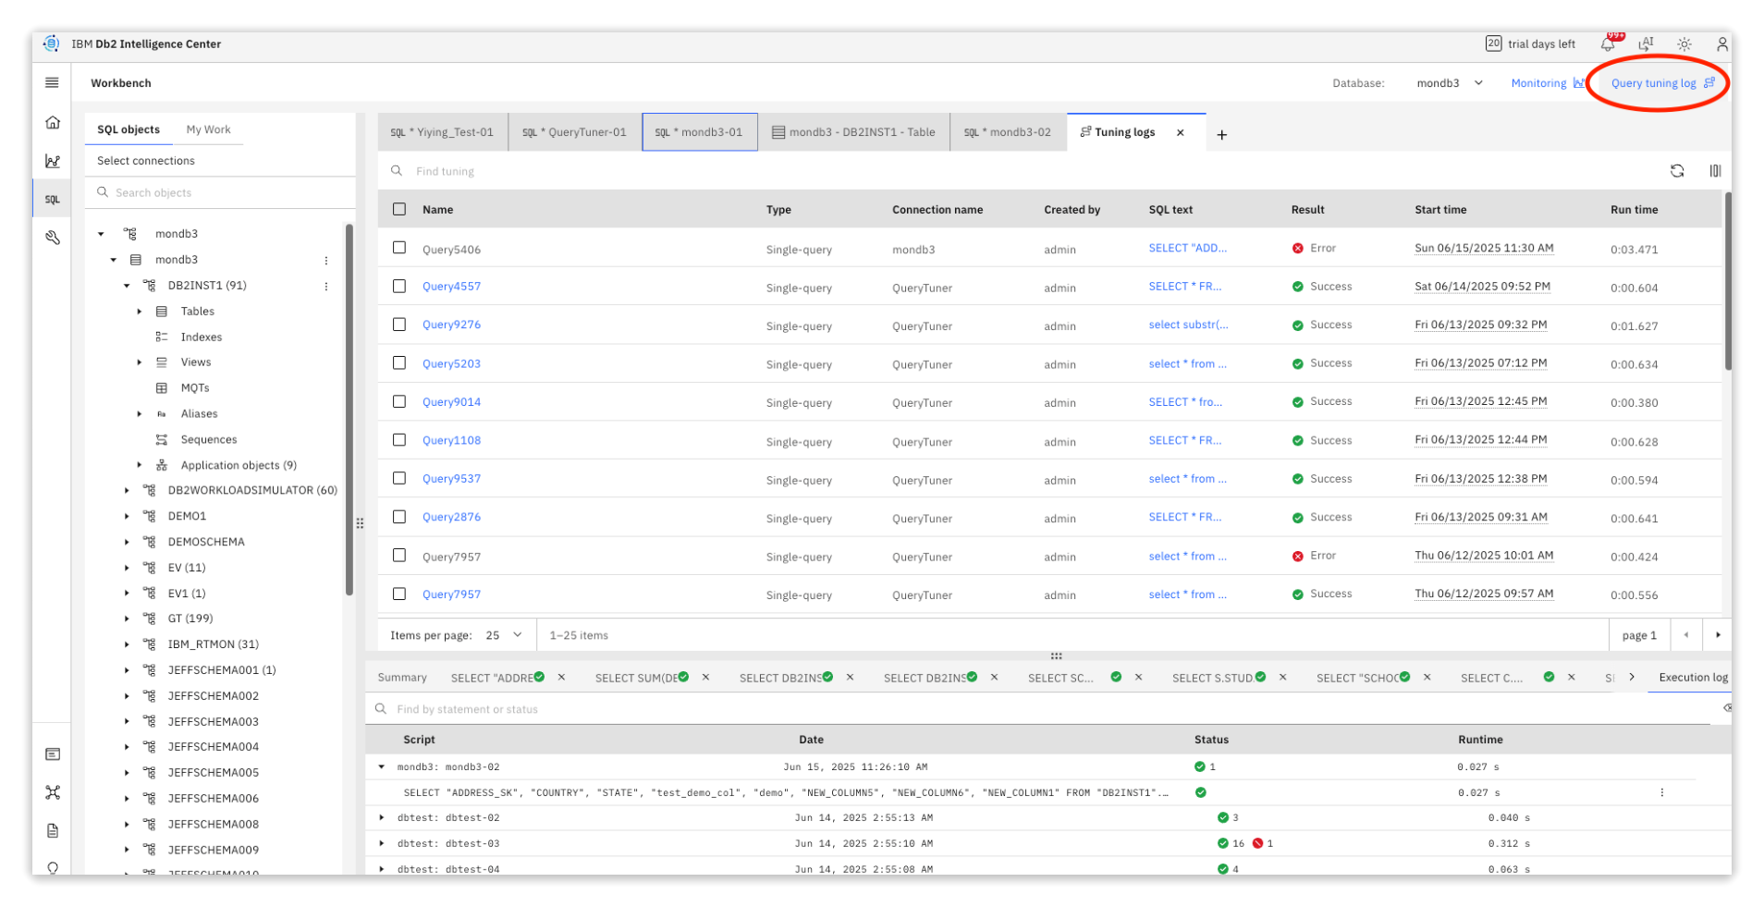Open mondb3 database kebab menu

(x=326, y=261)
